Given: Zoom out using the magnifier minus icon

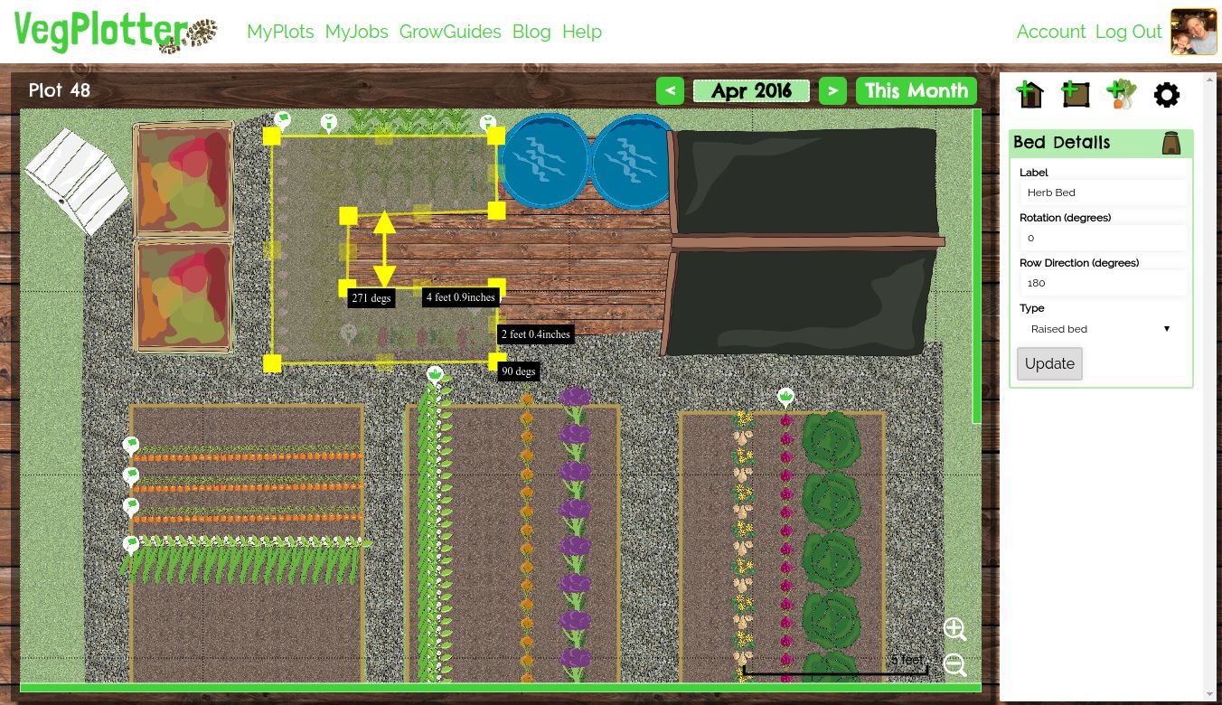Looking at the screenshot, I should [954, 664].
